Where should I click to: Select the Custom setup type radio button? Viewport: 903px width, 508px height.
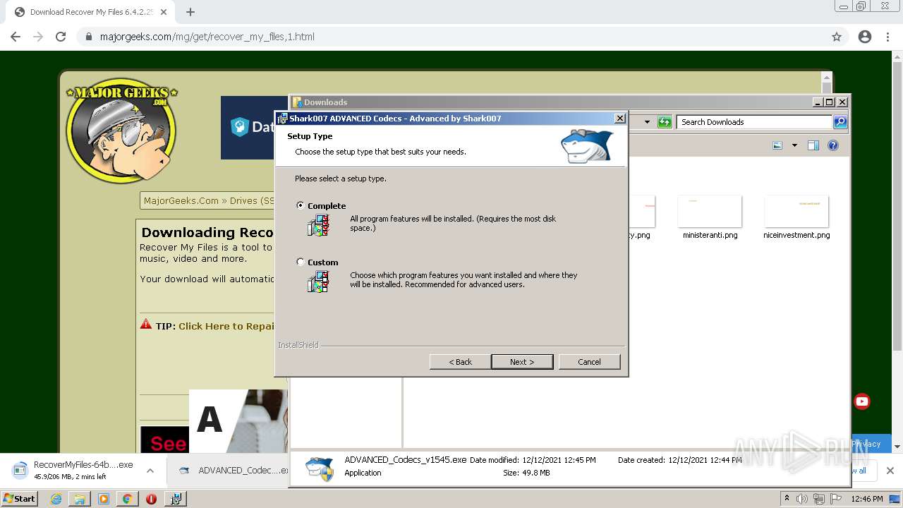(x=301, y=262)
